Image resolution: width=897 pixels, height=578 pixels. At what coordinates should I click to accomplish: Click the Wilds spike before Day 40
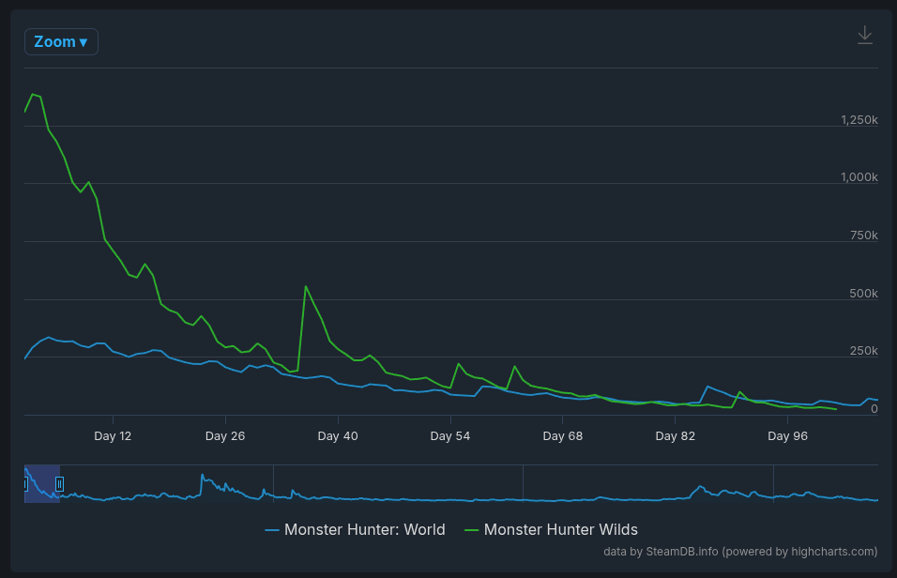306,286
